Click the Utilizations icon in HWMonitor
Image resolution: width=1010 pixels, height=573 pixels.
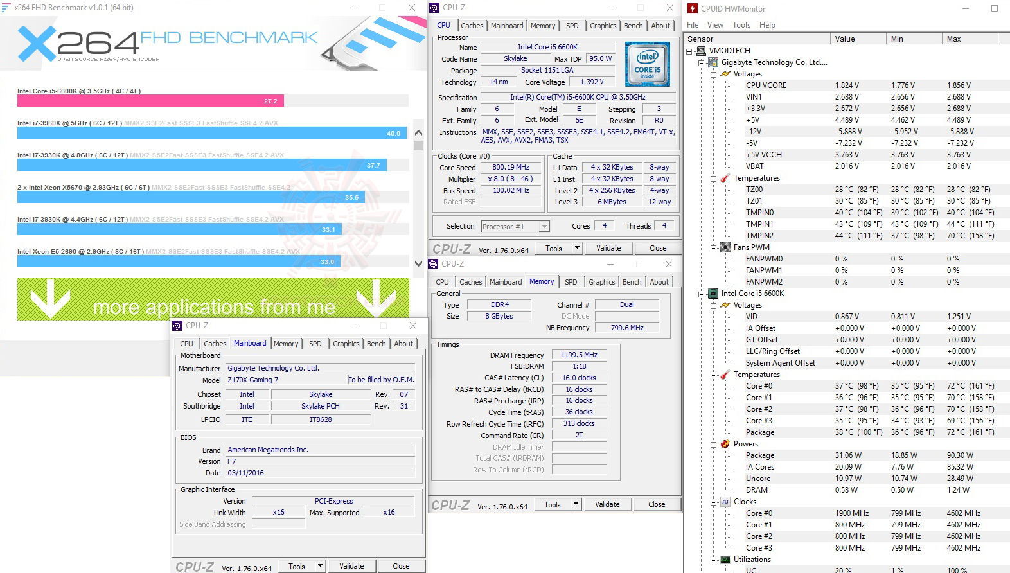coord(725,560)
